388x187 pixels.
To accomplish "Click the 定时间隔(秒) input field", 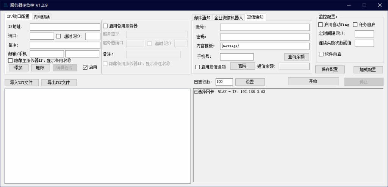I will [364, 34].
